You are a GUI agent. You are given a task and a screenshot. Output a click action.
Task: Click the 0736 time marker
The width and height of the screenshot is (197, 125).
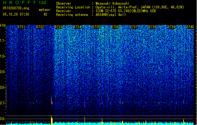115,27
